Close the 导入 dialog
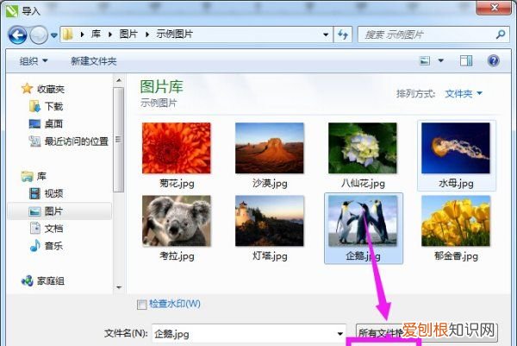This screenshot has height=346, width=517. pyautogui.click(x=494, y=7)
